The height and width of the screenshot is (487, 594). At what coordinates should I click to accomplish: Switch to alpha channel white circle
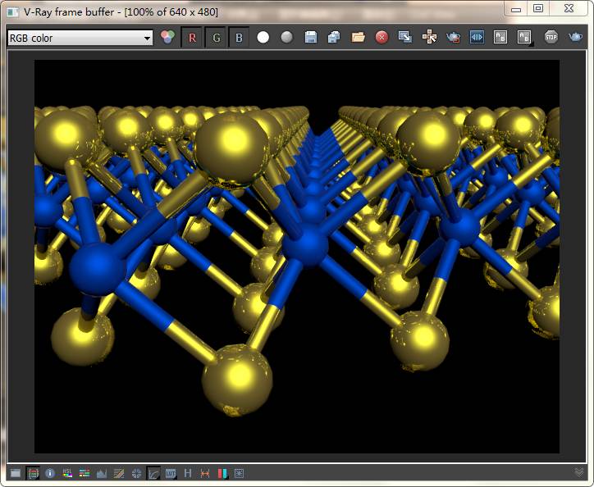point(263,38)
